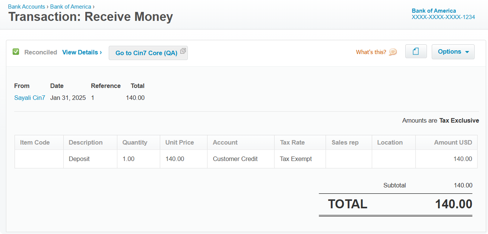Click the Description column header
The image size is (488, 234).
[x=86, y=142]
